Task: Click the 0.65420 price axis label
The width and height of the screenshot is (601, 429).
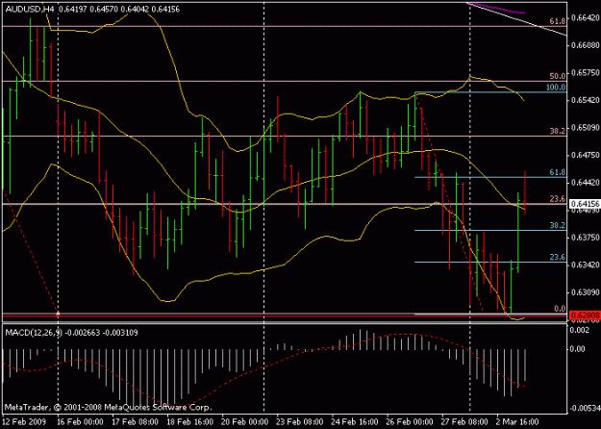Action: 585,100
